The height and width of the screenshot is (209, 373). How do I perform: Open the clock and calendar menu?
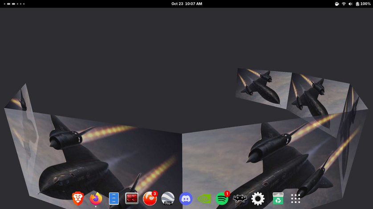click(x=186, y=4)
